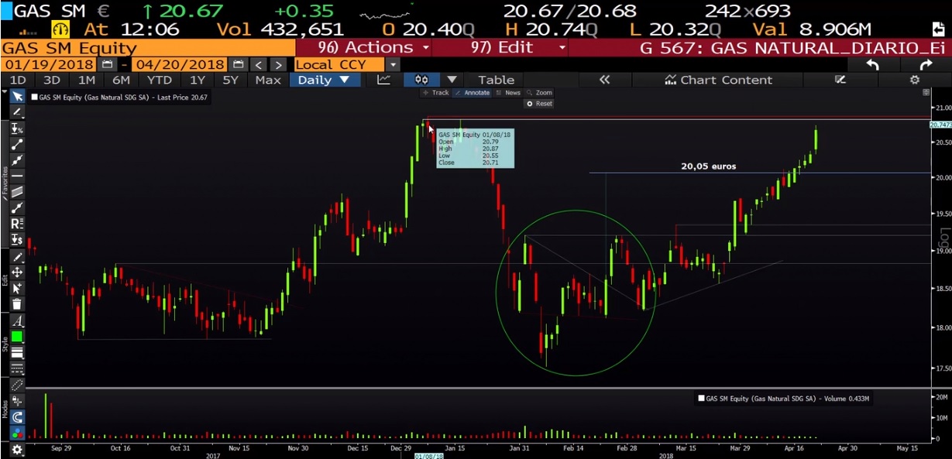
Task: Select the 6M range tab
Action: (x=121, y=80)
